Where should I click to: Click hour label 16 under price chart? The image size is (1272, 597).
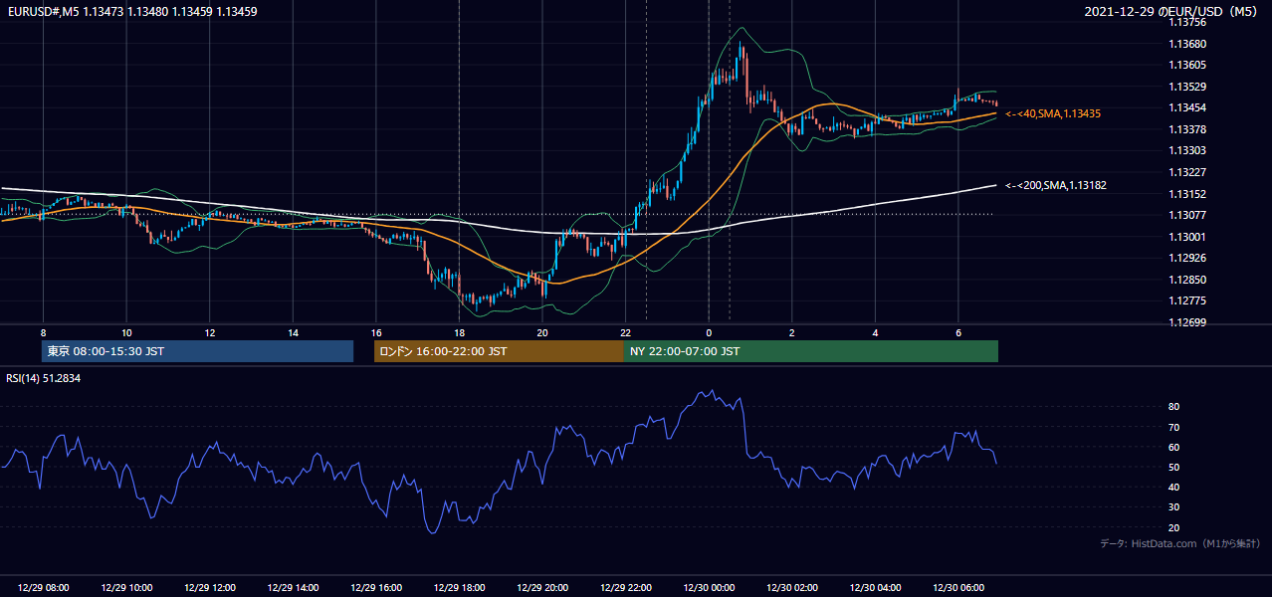[x=375, y=332]
